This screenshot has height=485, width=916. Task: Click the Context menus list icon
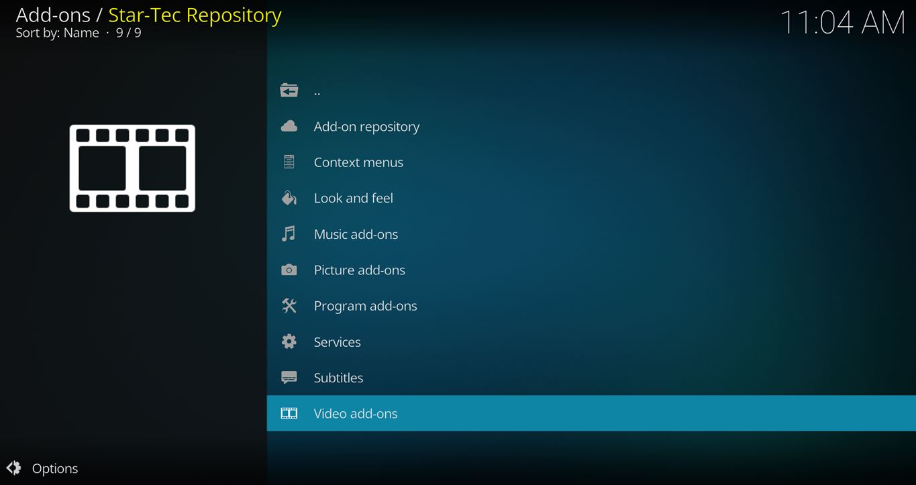click(x=289, y=162)
